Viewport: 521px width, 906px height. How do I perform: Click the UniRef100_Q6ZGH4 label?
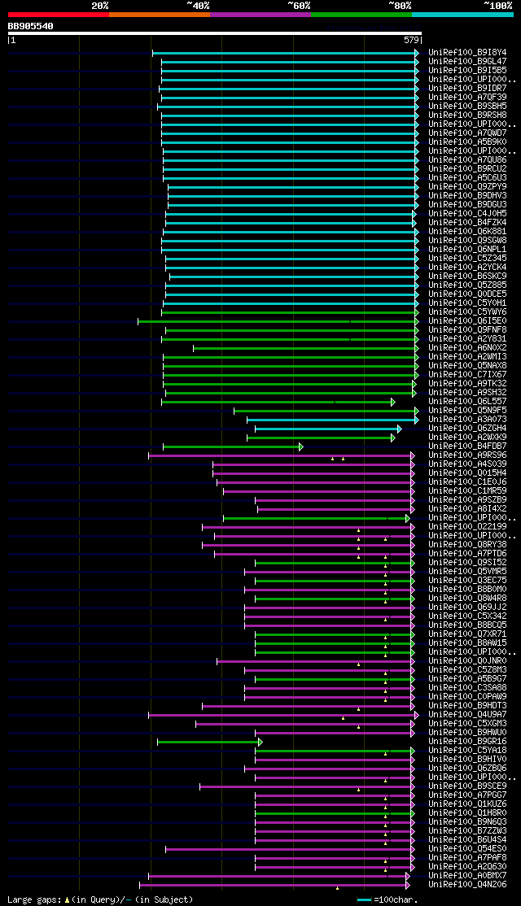(467, 429)
